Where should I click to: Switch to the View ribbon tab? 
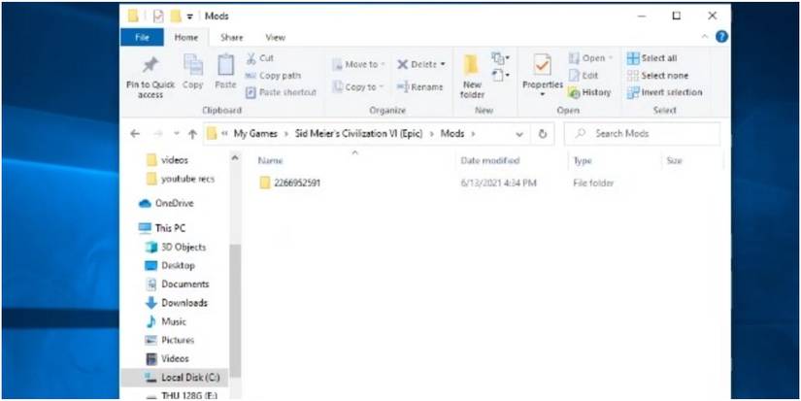click(x=276, y=37)
